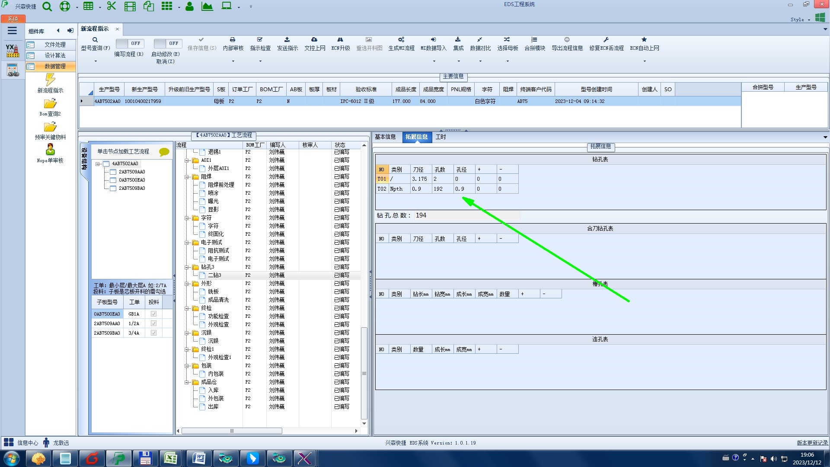Open Excel from the Windows taskbar
This screenshot has height=467, width=830.
click(x=170, y=458)
